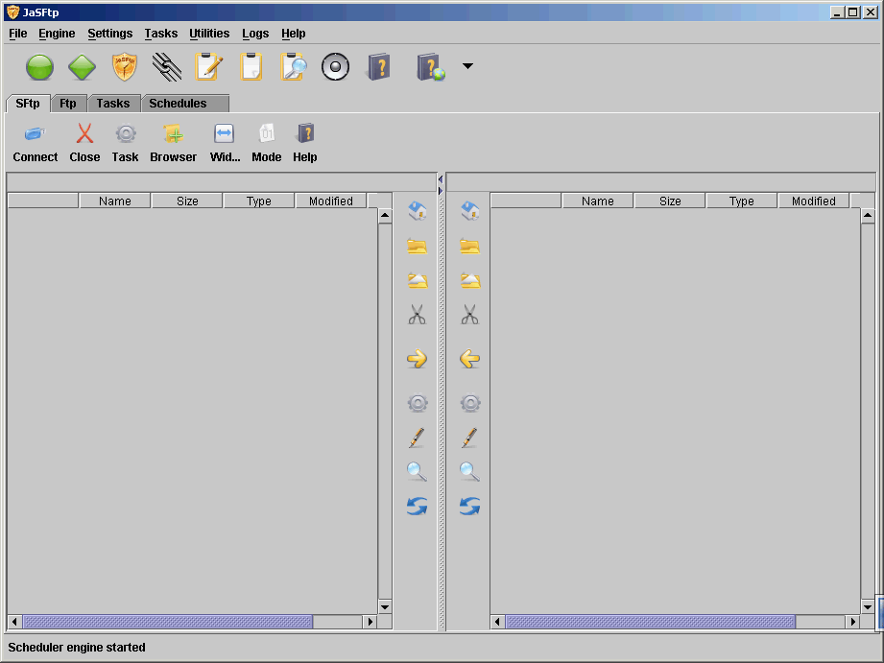This screenshot has width=884, height=663.
Task: Click the clipboard with pencil icon
Action: 209,67
